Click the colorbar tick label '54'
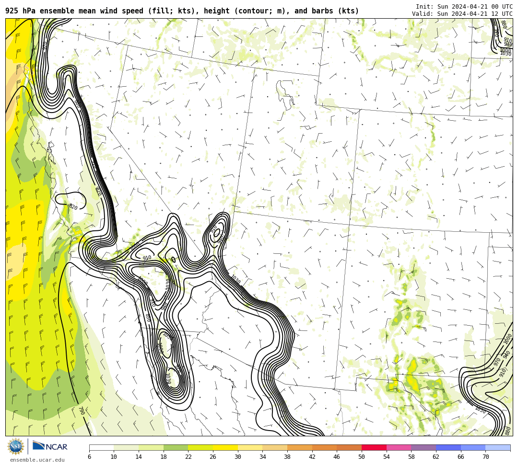 pos(387,457)
